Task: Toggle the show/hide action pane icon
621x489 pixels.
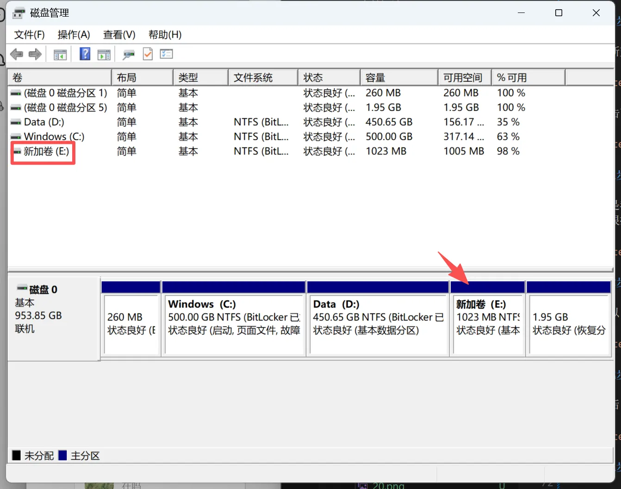Action: [x=104, y=55]
